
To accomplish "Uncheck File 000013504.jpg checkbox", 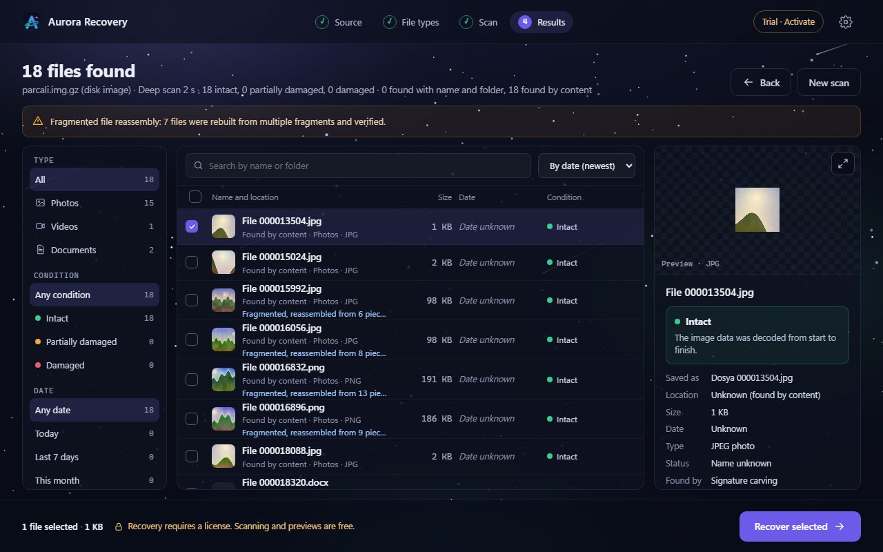I will point(192,226).
